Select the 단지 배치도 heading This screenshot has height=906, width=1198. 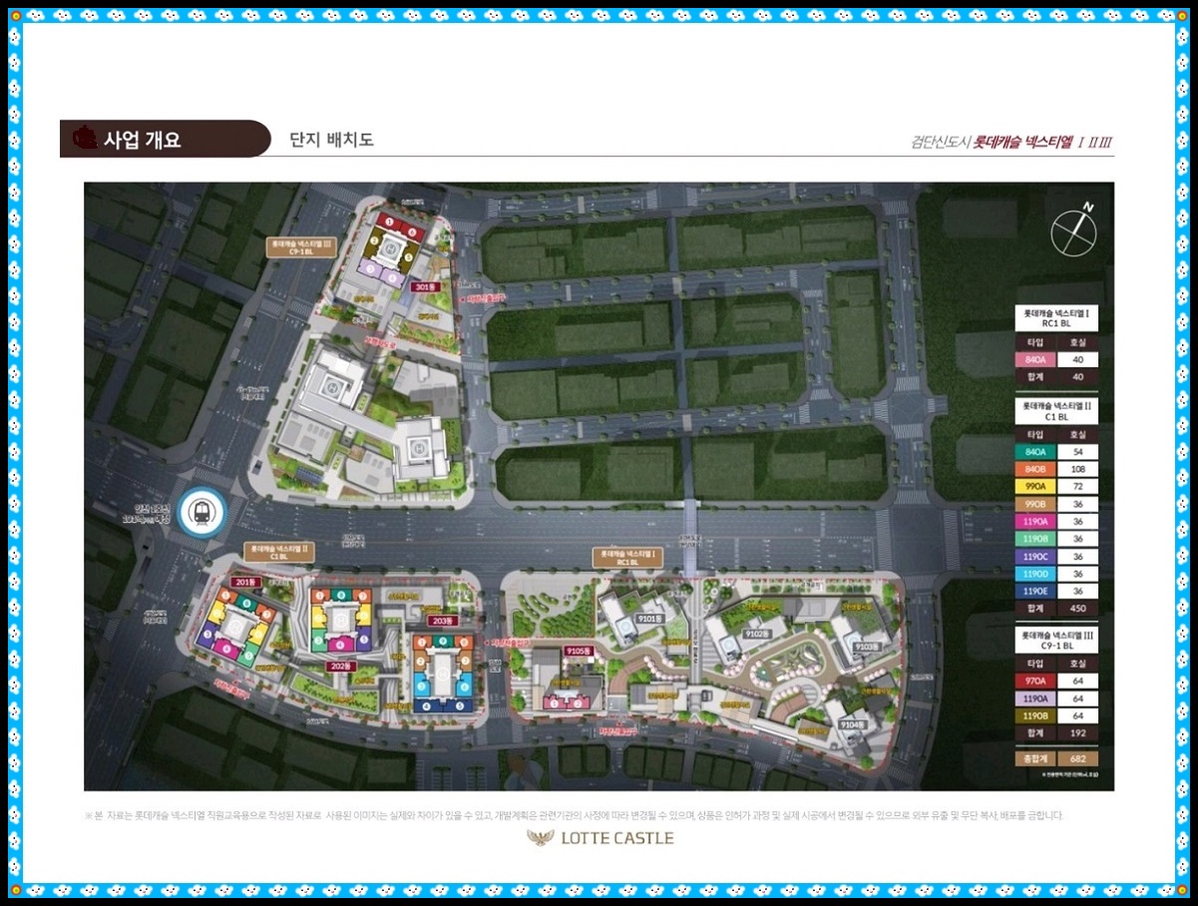pos(331,139)
